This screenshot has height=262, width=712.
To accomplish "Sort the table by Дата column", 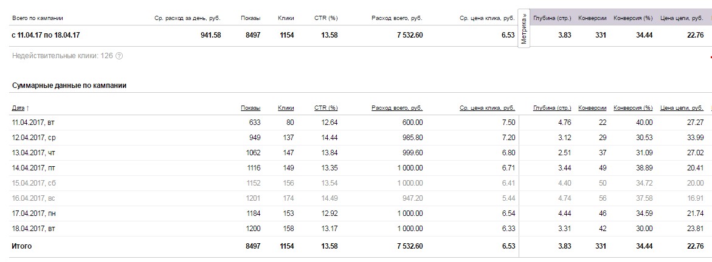I will [18, 108].
